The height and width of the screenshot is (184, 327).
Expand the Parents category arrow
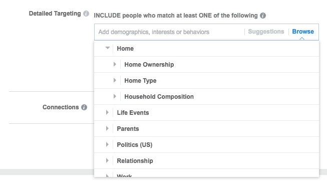(x=107, y=128)
